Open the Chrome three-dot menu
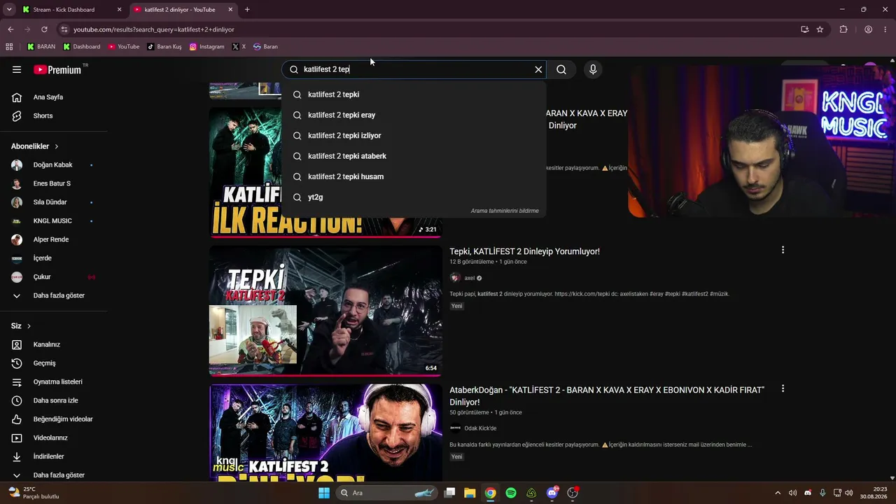The width and height of the screenshot is (896, 504). click(885, 29)
